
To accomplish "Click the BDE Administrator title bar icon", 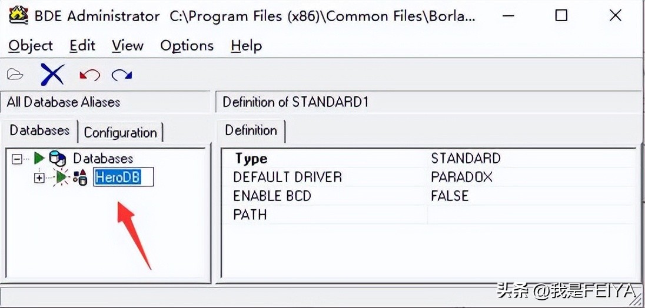I will click(x=19, y=15).
